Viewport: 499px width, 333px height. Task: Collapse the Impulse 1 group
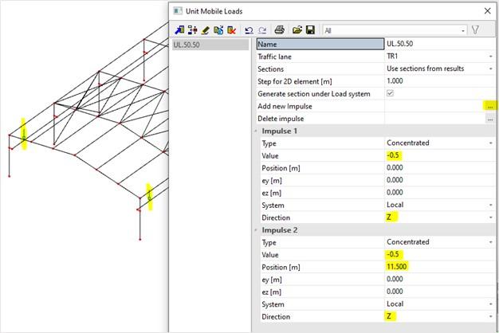pos(256,131)
